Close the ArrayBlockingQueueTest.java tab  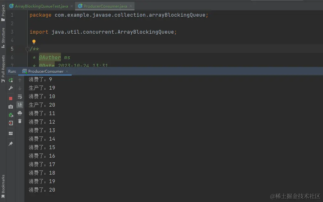pyautogui.click(x=72, y=6)
